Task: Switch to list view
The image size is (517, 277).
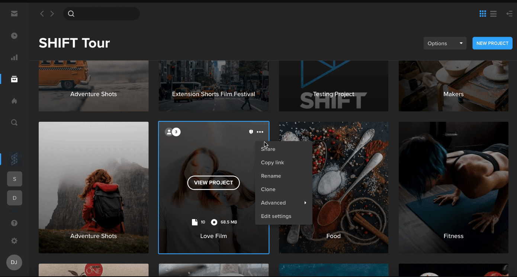Action: click(x=493, y=13)
